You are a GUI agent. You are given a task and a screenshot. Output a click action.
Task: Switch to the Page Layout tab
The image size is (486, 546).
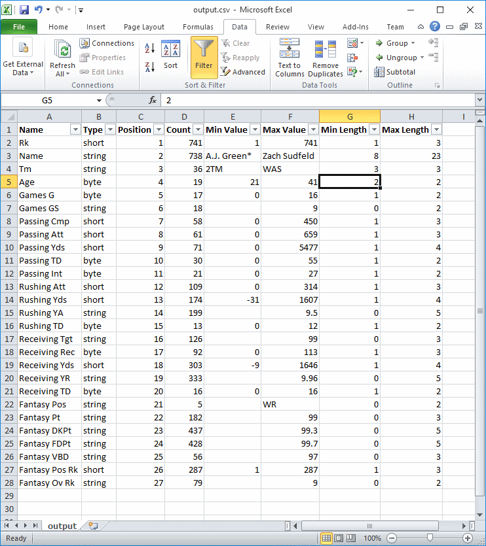click(143, 27)
